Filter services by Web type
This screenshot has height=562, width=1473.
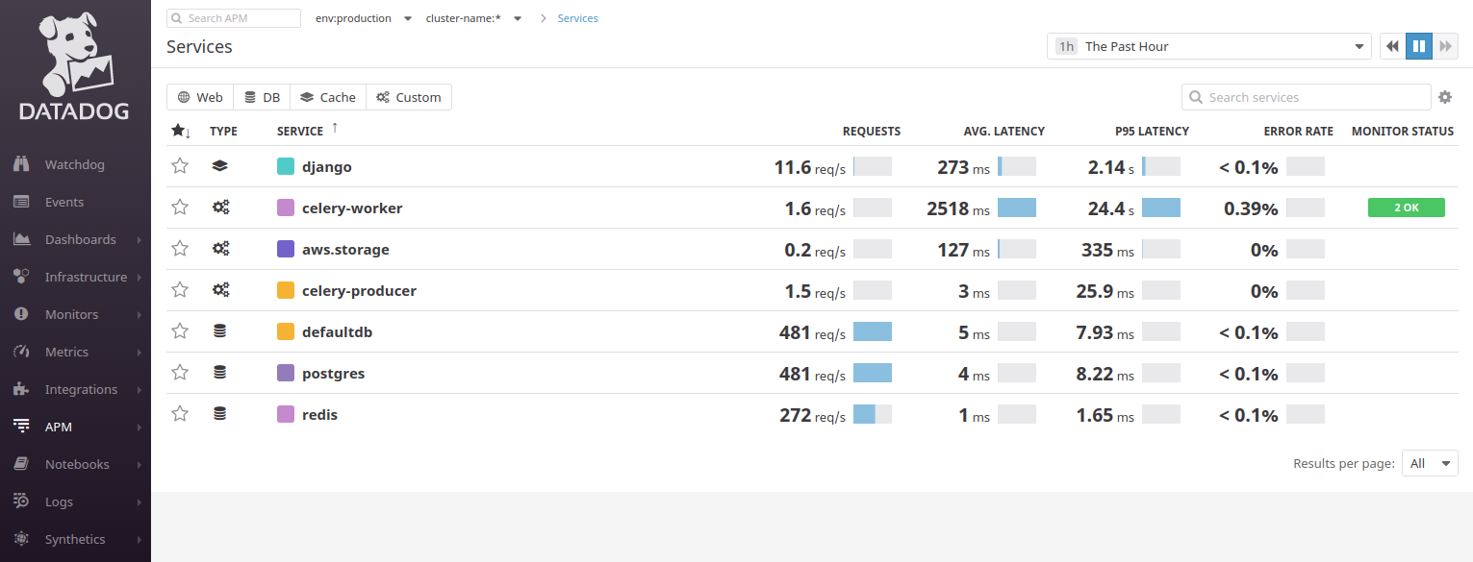coord(200,97)
